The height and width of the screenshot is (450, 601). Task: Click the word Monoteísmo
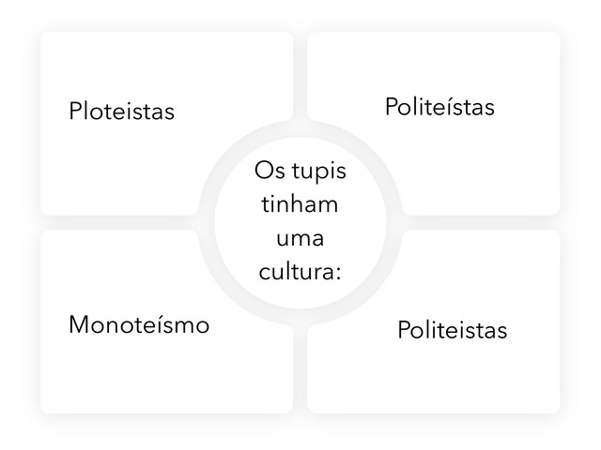(139, 325)
